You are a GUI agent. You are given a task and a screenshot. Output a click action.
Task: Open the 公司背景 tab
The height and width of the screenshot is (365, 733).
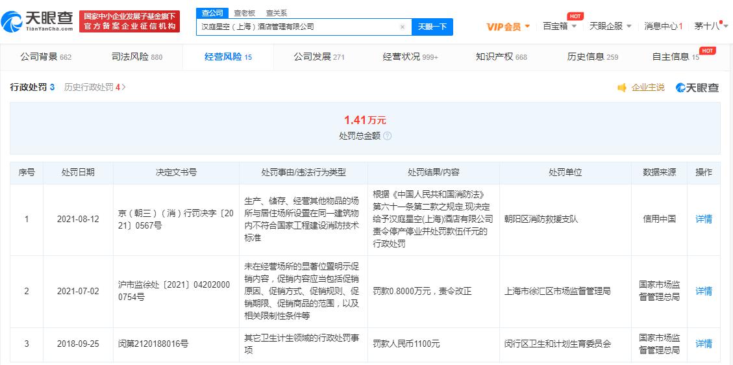point(46,57)
